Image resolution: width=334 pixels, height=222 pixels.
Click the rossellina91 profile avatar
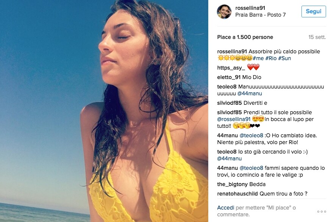[224, 11]
